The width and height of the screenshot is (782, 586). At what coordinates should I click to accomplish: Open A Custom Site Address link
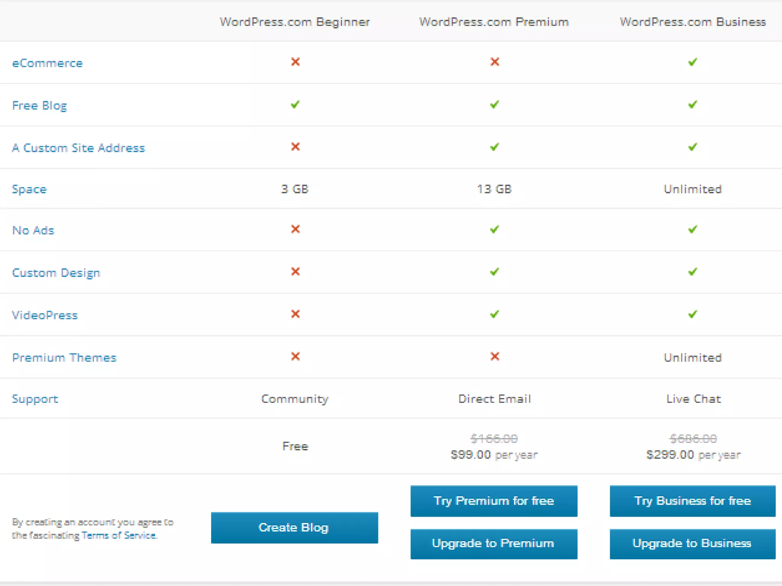(78, 148)
